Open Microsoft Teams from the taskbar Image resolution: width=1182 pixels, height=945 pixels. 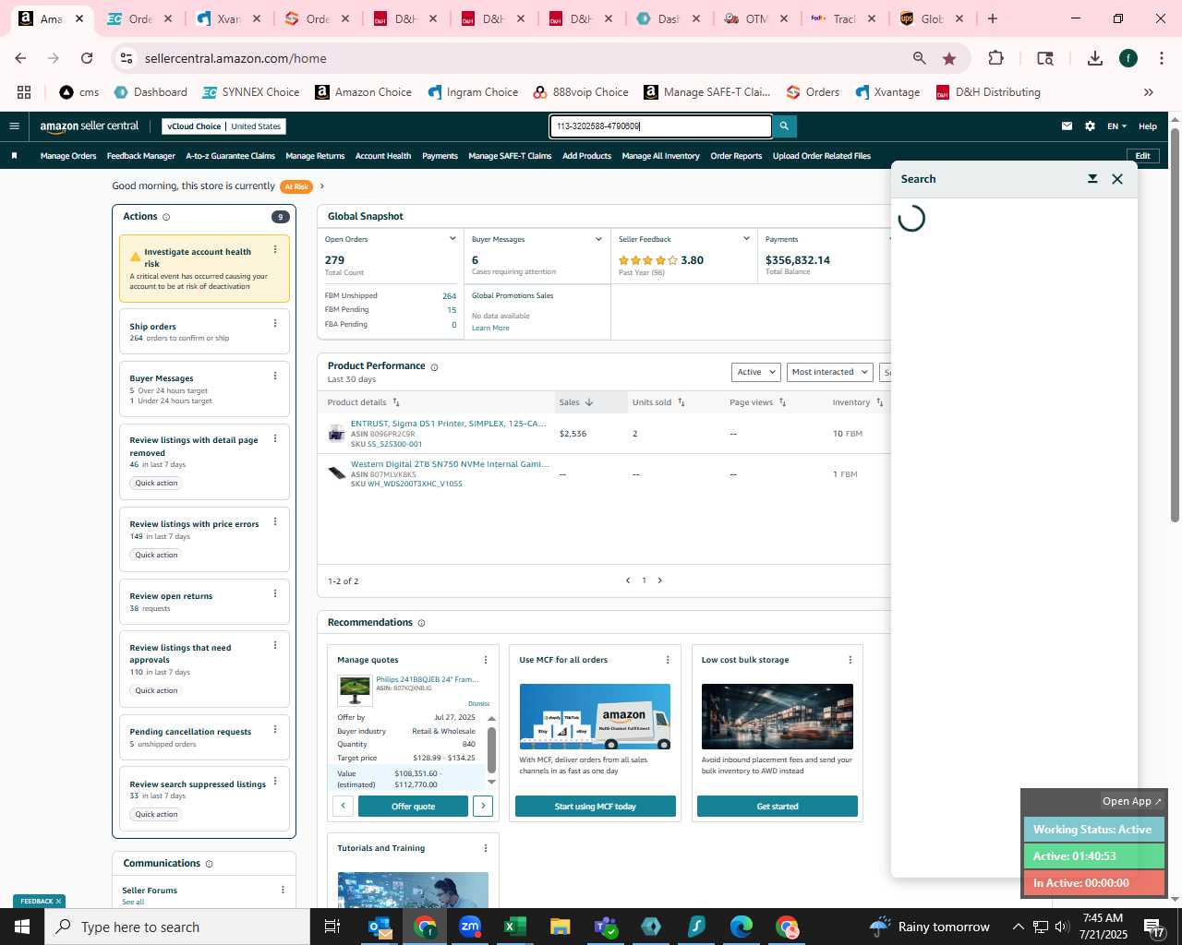tap(606, 927)
